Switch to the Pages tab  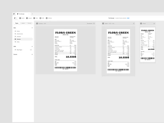(17, 23)
